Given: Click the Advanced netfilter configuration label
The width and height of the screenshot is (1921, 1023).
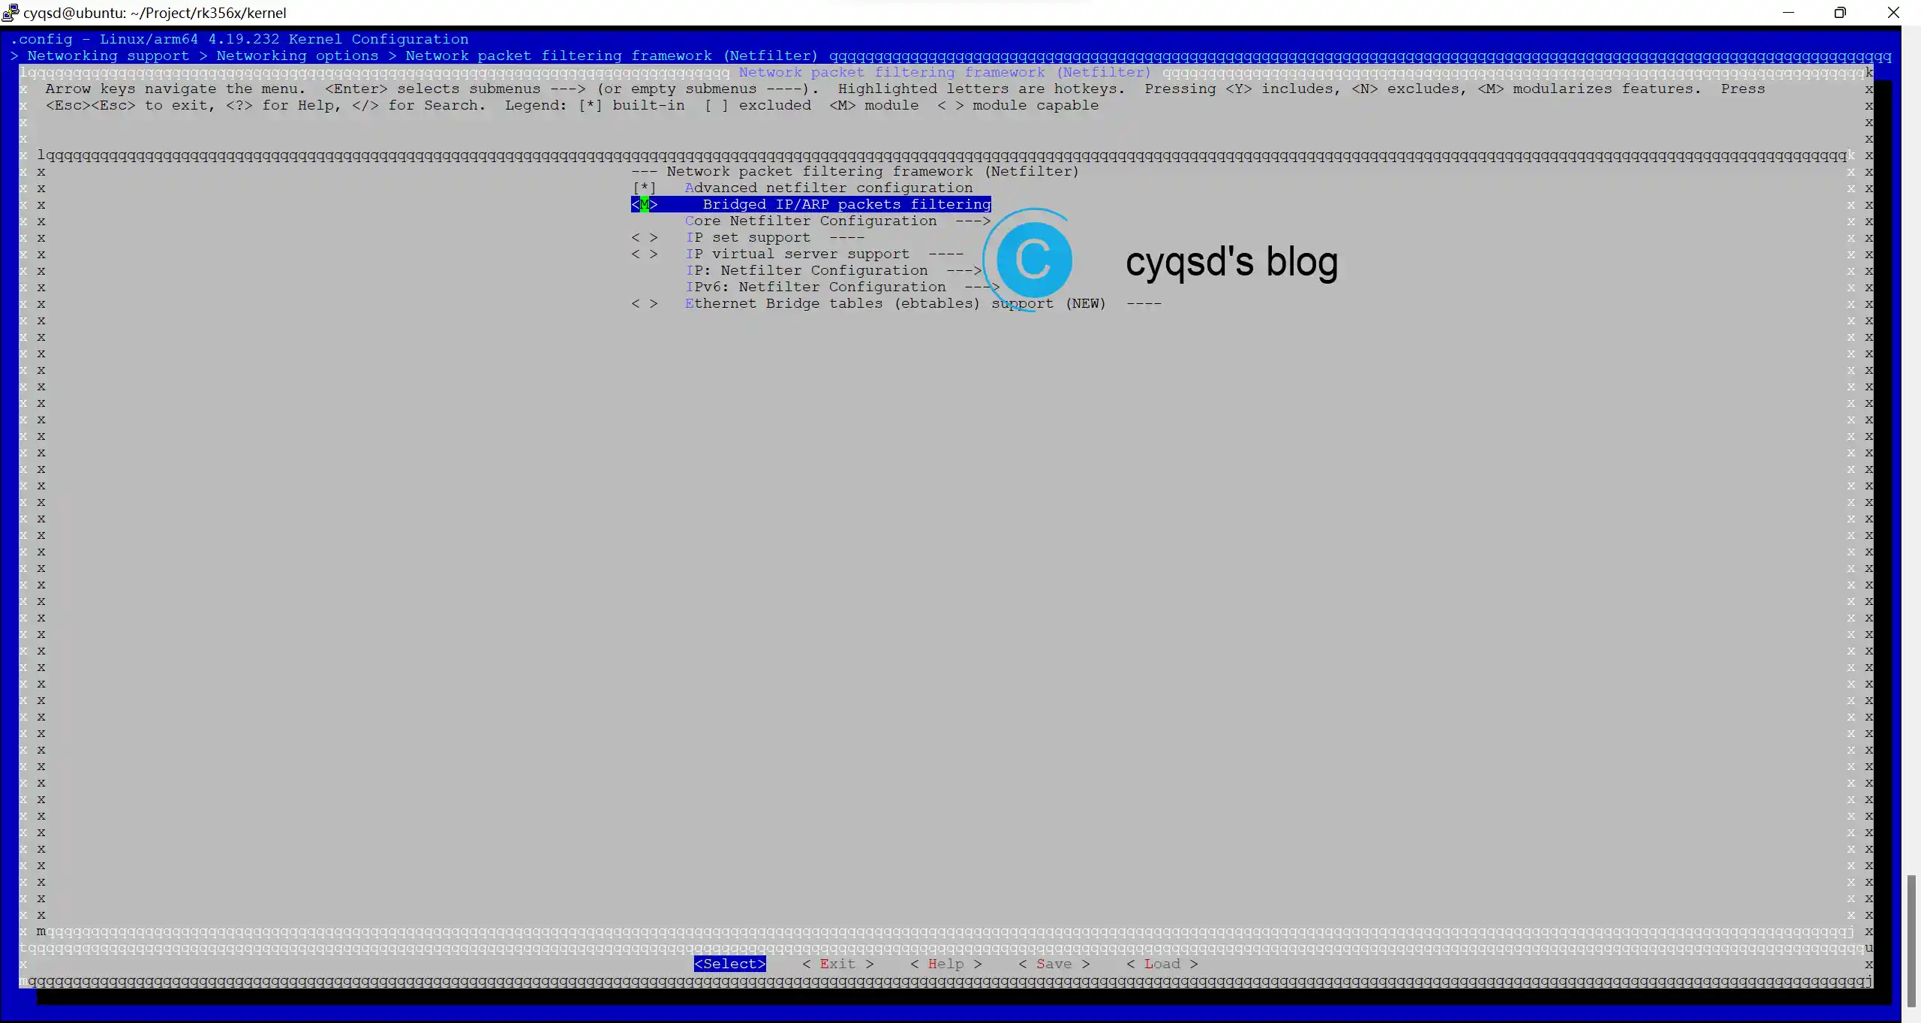Looking at the screenshot, I should 828,188.
